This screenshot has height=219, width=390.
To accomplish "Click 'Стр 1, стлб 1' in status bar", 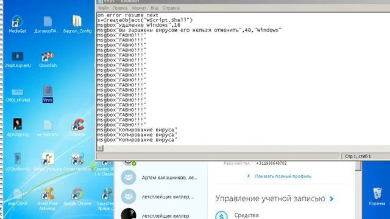I will pos(358,156).
